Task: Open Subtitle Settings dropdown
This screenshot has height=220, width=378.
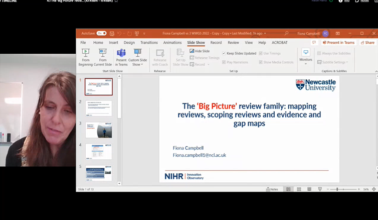Action: click(x=333, y=62)
